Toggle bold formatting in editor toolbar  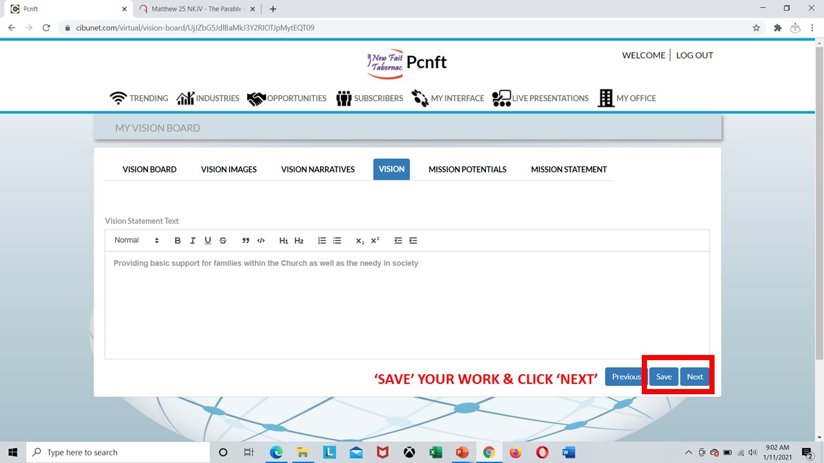coord(178,241)
